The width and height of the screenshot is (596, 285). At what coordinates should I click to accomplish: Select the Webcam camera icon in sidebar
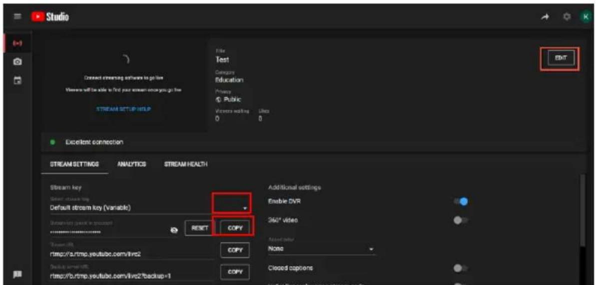click(17, 61)
